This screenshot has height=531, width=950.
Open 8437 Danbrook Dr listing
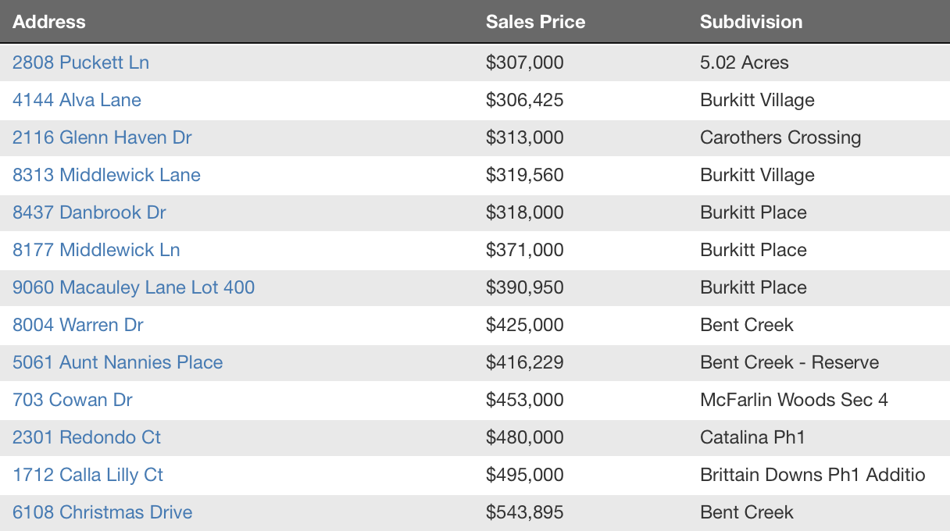pos(89,212)
